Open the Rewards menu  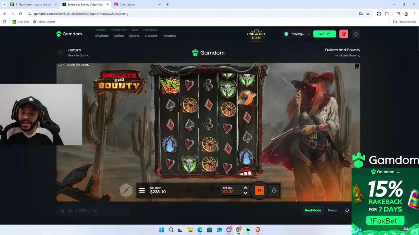pos(169,36)
